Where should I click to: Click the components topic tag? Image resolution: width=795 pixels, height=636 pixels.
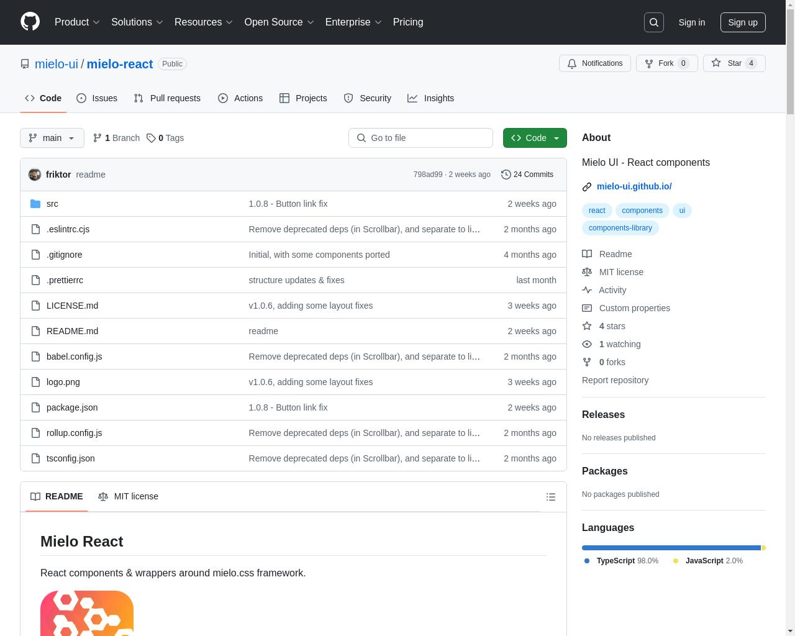(x=642, y=211)
